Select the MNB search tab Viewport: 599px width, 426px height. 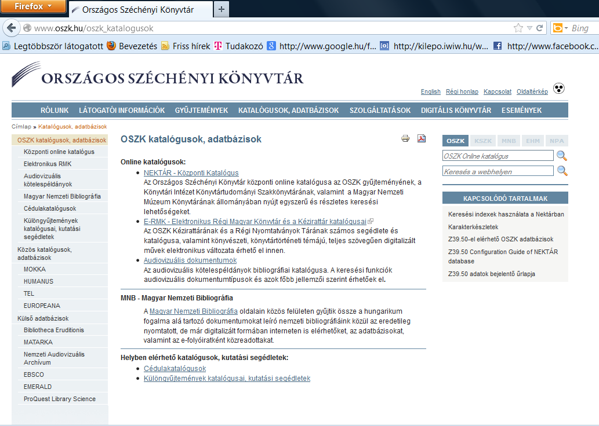click(509, 141)
